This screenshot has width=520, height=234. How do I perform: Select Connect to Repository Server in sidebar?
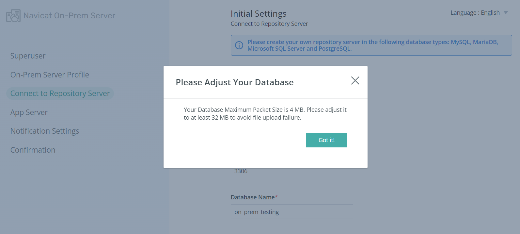60,93
